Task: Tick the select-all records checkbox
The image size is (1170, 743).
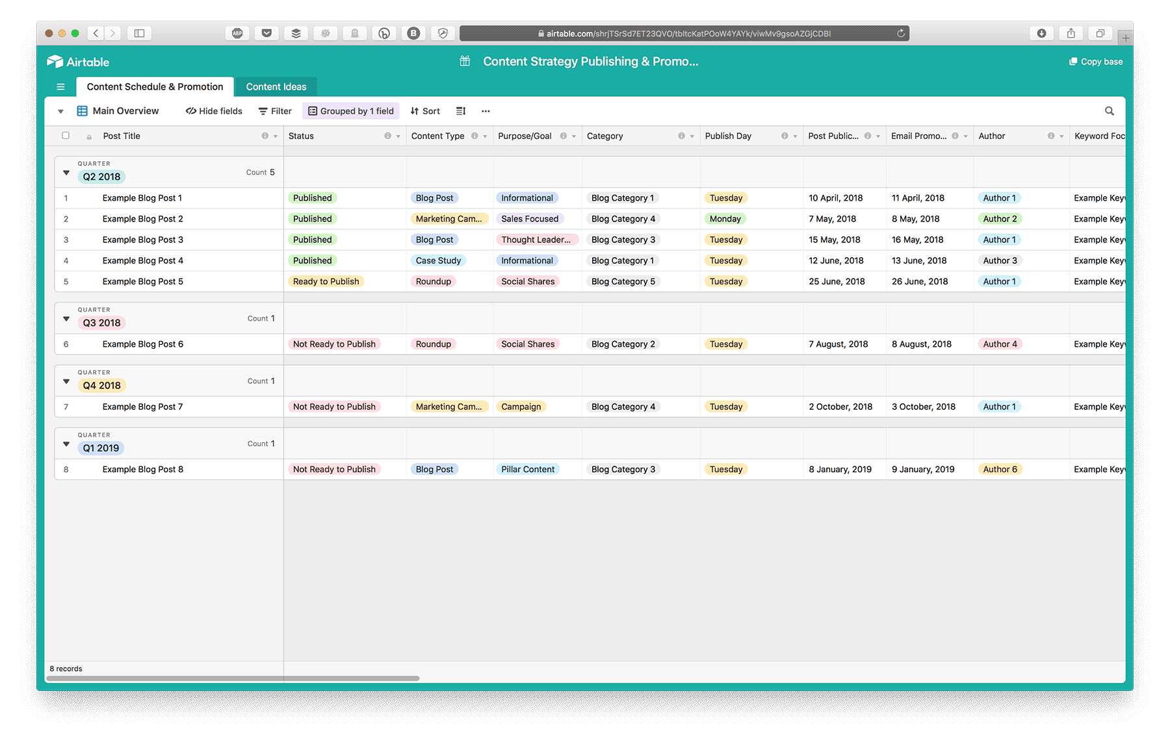Action: click(66, 136)
